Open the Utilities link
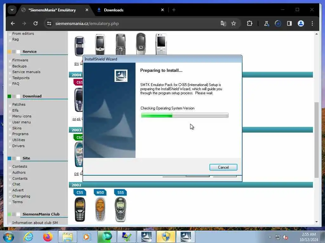This screenshot has height=243, width=325. [19, 140]
